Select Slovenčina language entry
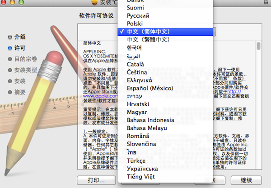Viewport: 271px width, 188px height. (165, 144)
